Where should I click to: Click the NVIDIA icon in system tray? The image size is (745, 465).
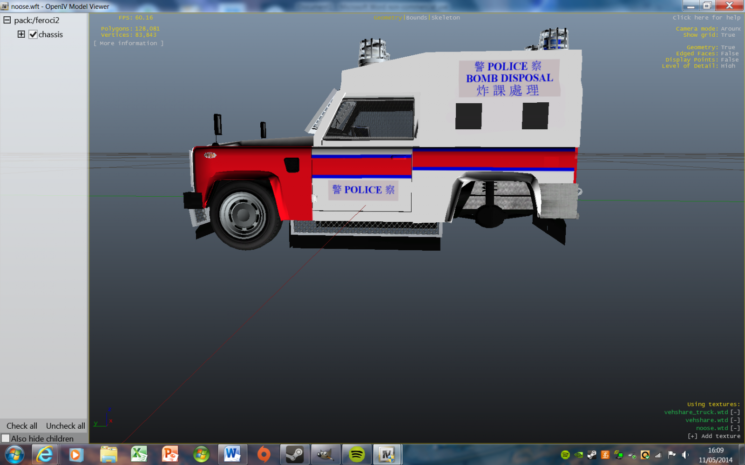(578, 455)
